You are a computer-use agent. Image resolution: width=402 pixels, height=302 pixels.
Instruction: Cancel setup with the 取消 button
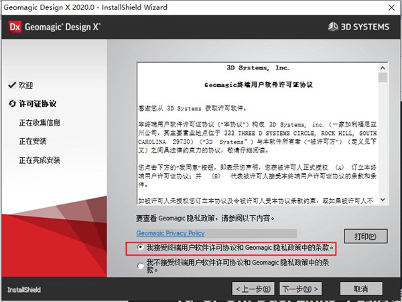pyautogui.click(x=361, y=289)
